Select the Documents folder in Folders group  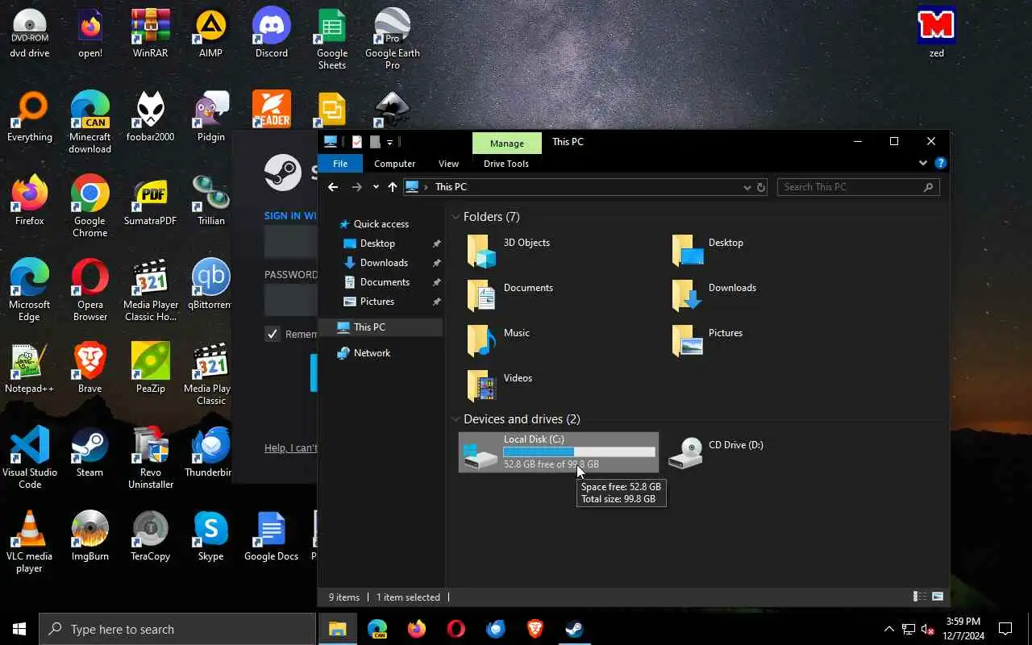(x=510, y=296)
